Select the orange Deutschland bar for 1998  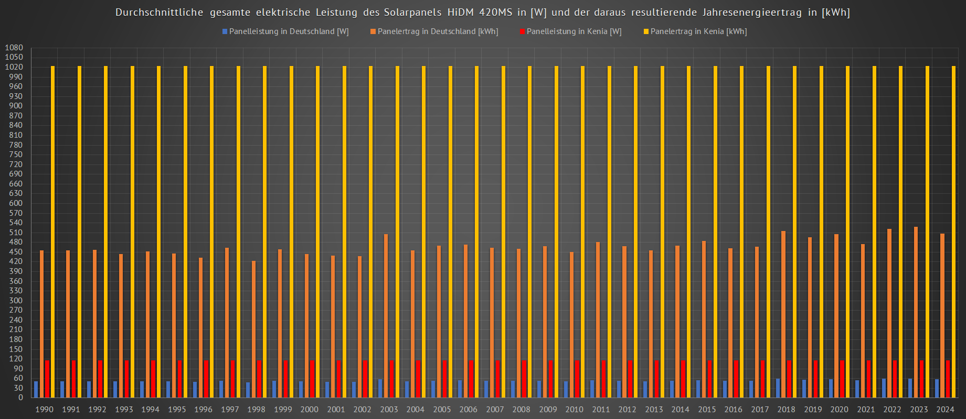click(x=253, y=329)
